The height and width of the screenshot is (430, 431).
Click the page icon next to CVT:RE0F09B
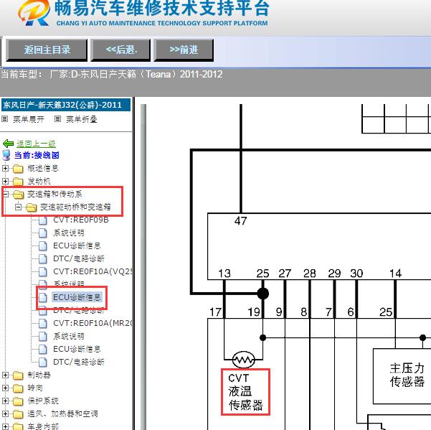tap(42, 220)
